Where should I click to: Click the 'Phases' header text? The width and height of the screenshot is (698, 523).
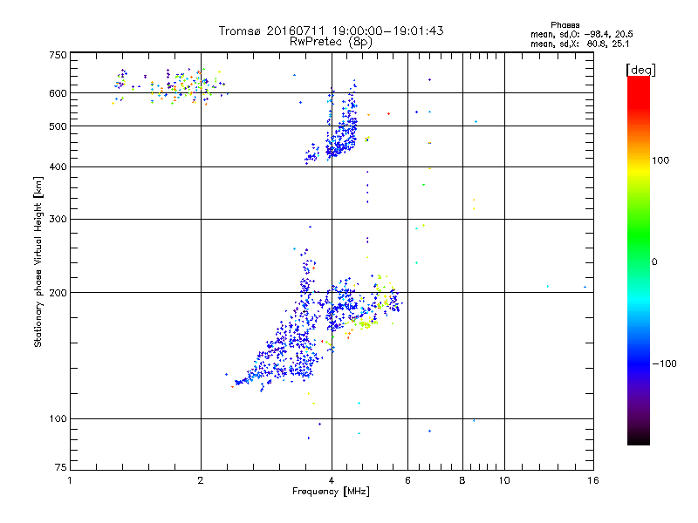[x=565, y=25]
